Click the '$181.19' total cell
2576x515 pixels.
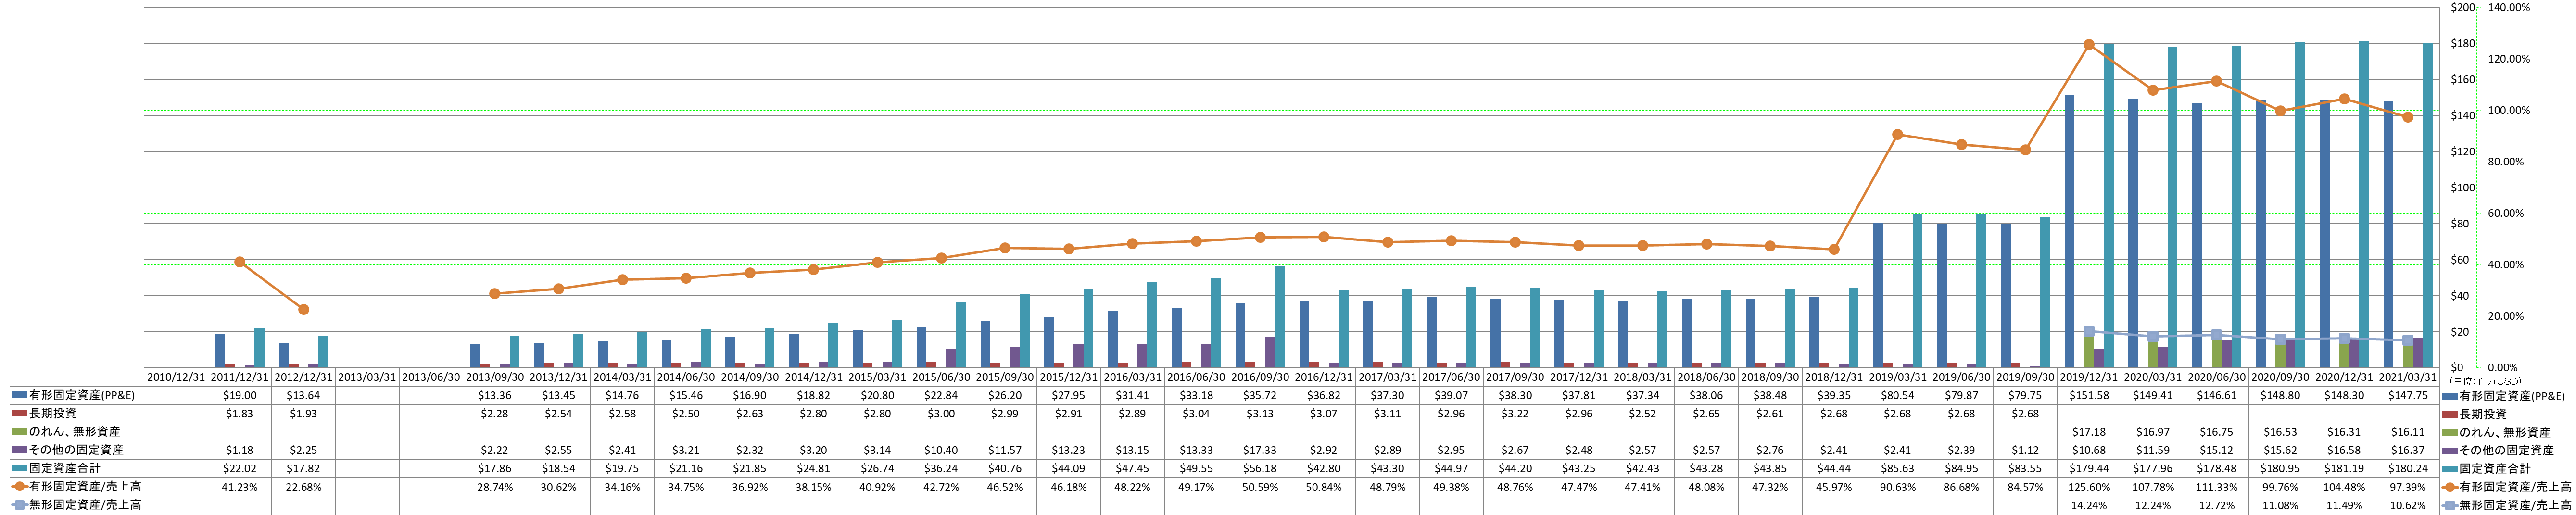(x=2345, y=468)
